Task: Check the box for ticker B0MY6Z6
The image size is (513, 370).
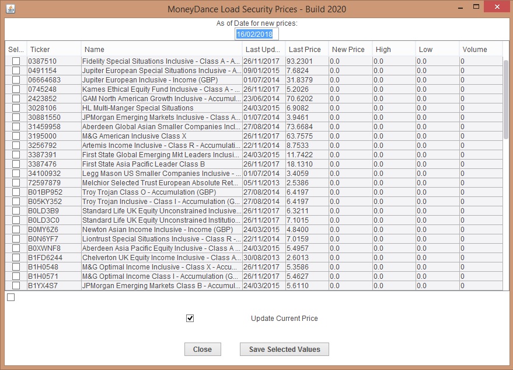Action: point(16,229)
